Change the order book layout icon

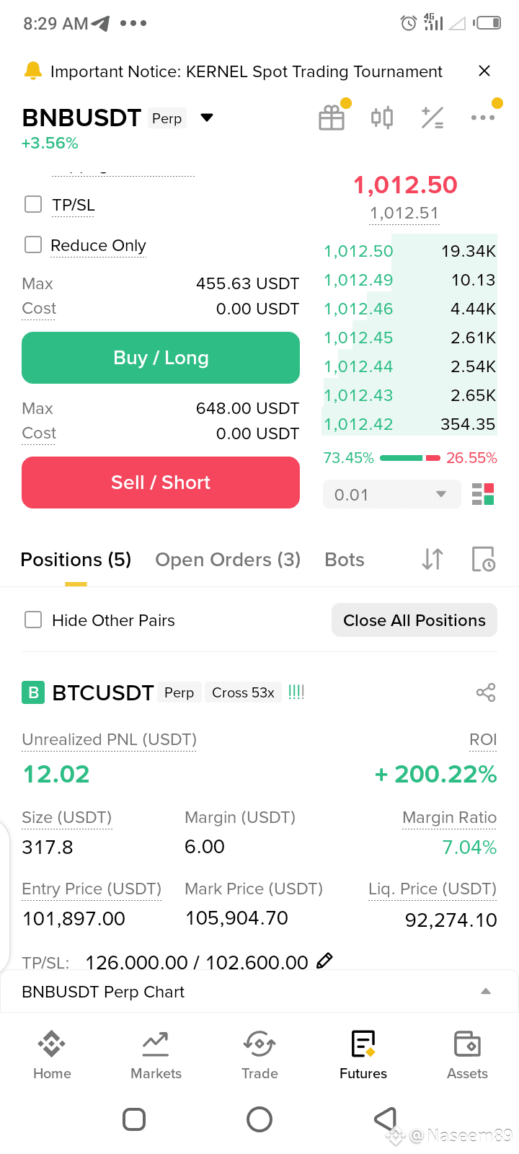click(x=483, y=495)
